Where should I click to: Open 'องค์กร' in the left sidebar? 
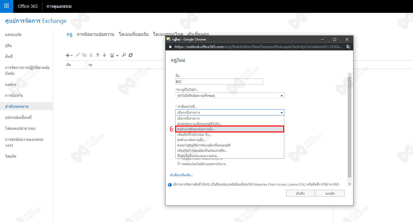click(x=11, y=84)
